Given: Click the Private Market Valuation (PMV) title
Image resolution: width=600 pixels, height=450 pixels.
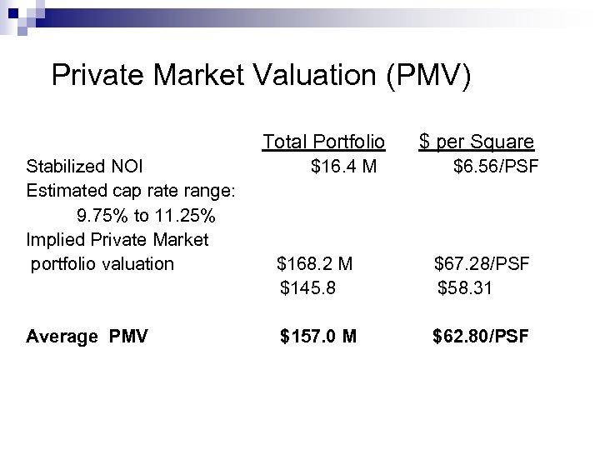Looking at the screenshot, I should [262, 77].
